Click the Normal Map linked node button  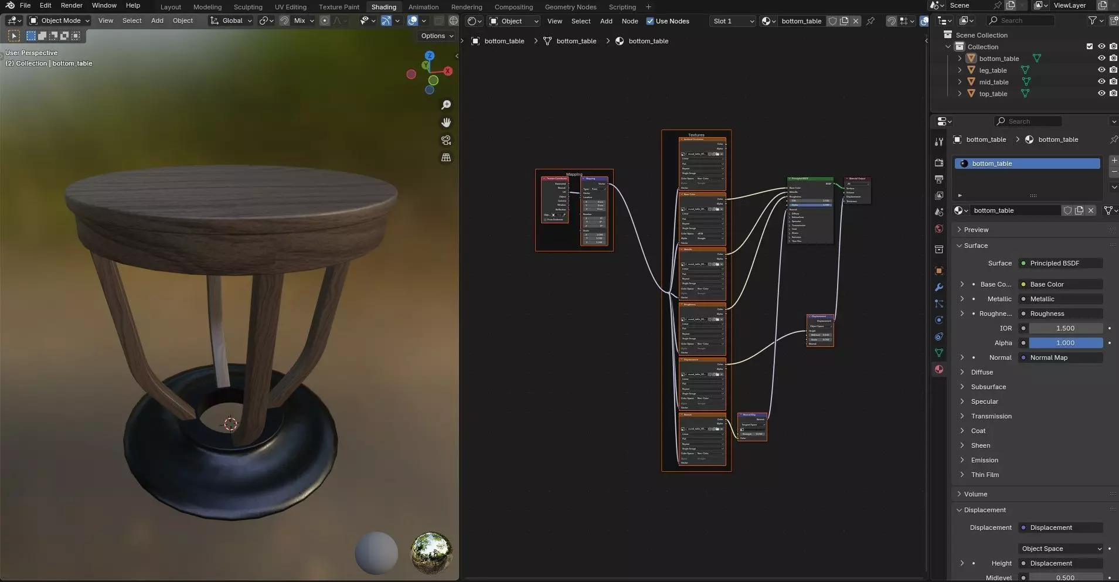point(1061,358)
